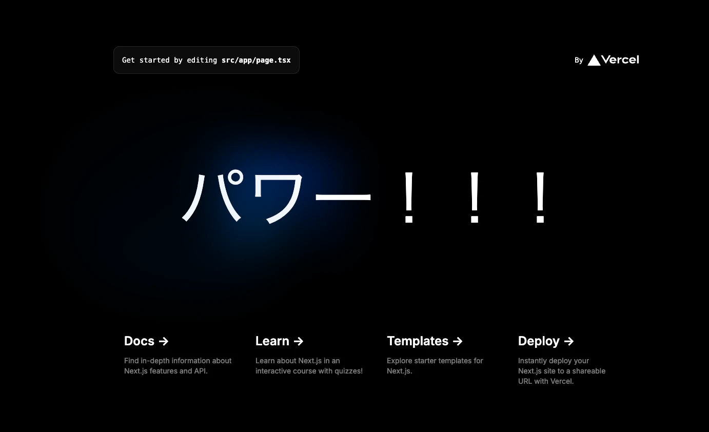Click 'URL with Vercel.' text
This screenshot has height=432, width=709.
(x=546, y=381)
